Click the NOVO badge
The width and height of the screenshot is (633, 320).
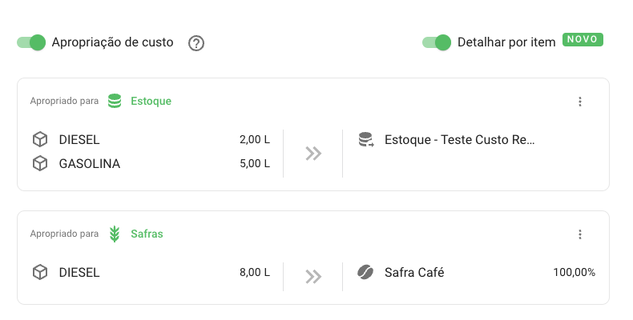pyautogui.click(x=583, y=39)
